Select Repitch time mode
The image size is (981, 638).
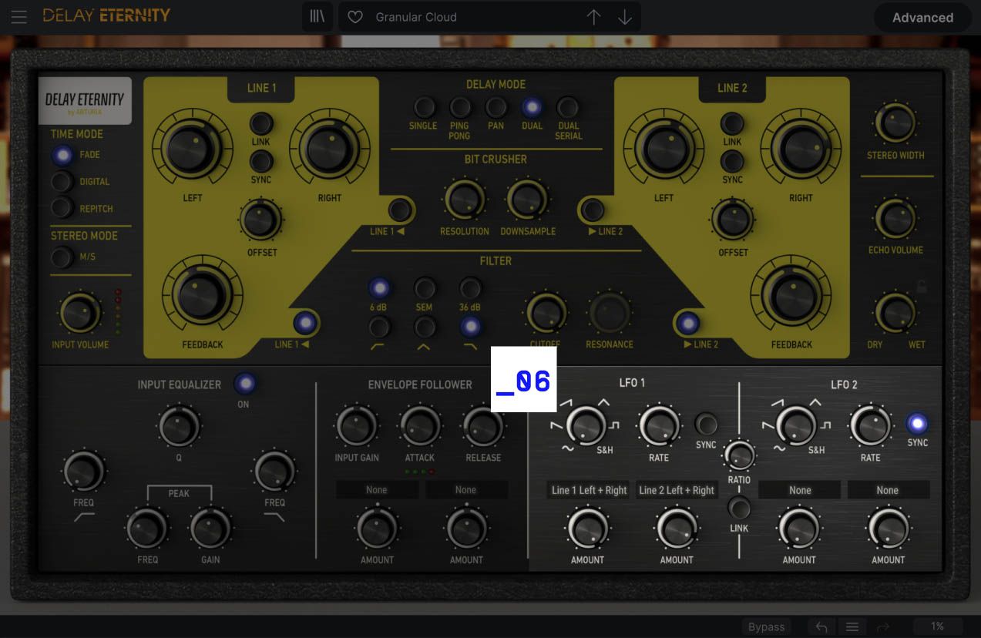(x=62, y=208)
